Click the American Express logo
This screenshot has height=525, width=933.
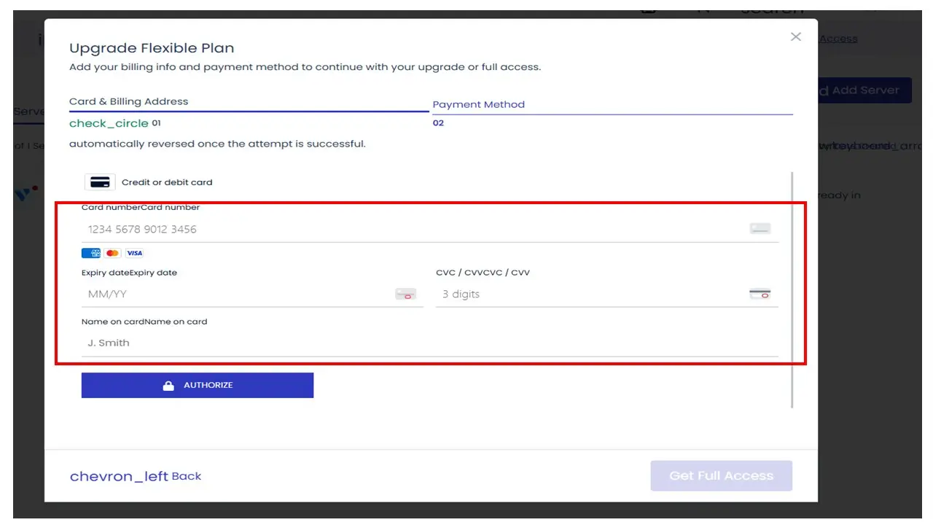[x=91, y=253]
